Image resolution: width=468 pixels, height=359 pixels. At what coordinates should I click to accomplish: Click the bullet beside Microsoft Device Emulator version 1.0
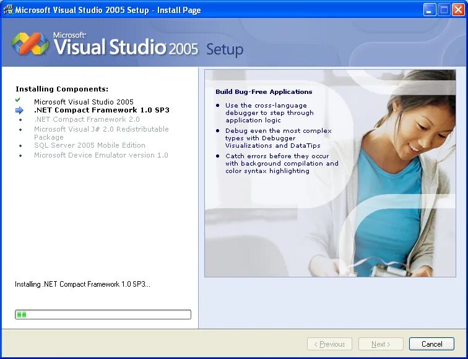[20, 156]
